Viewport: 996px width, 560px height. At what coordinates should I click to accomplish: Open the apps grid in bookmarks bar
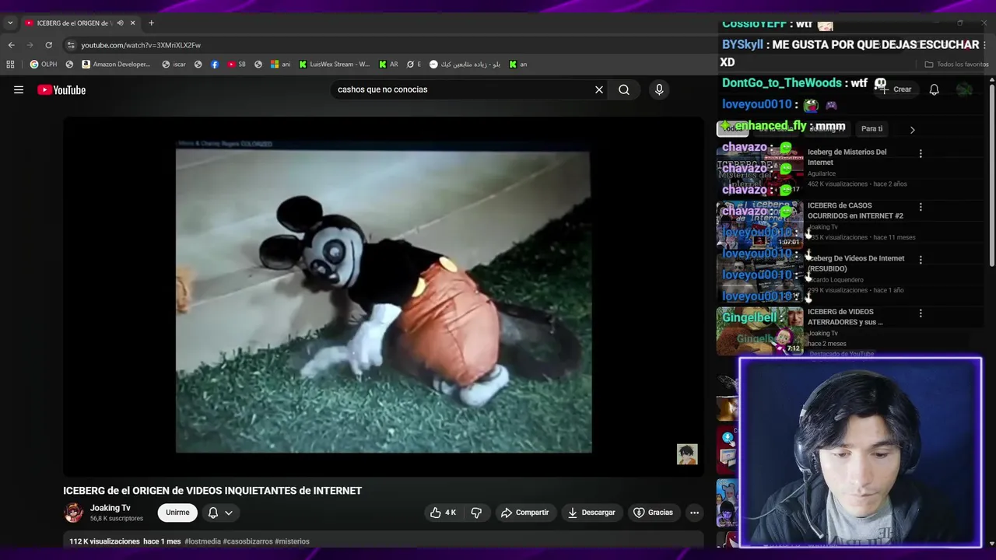coord(10,65)
